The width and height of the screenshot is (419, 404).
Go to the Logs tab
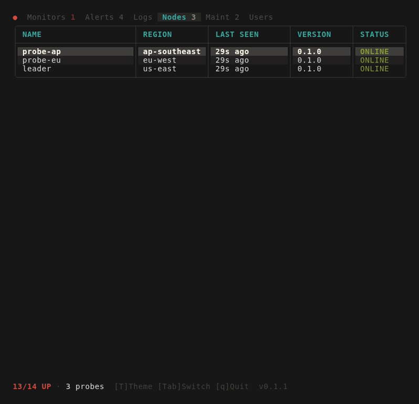pos(143,17)
